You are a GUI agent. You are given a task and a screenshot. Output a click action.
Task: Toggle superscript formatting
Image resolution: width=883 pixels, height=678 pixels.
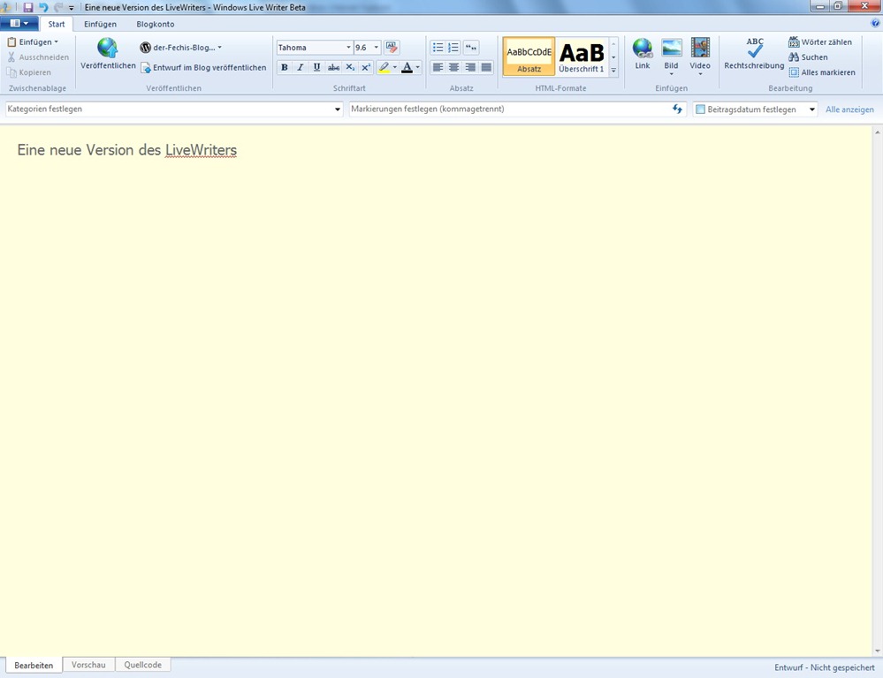[x=365, y=67]
